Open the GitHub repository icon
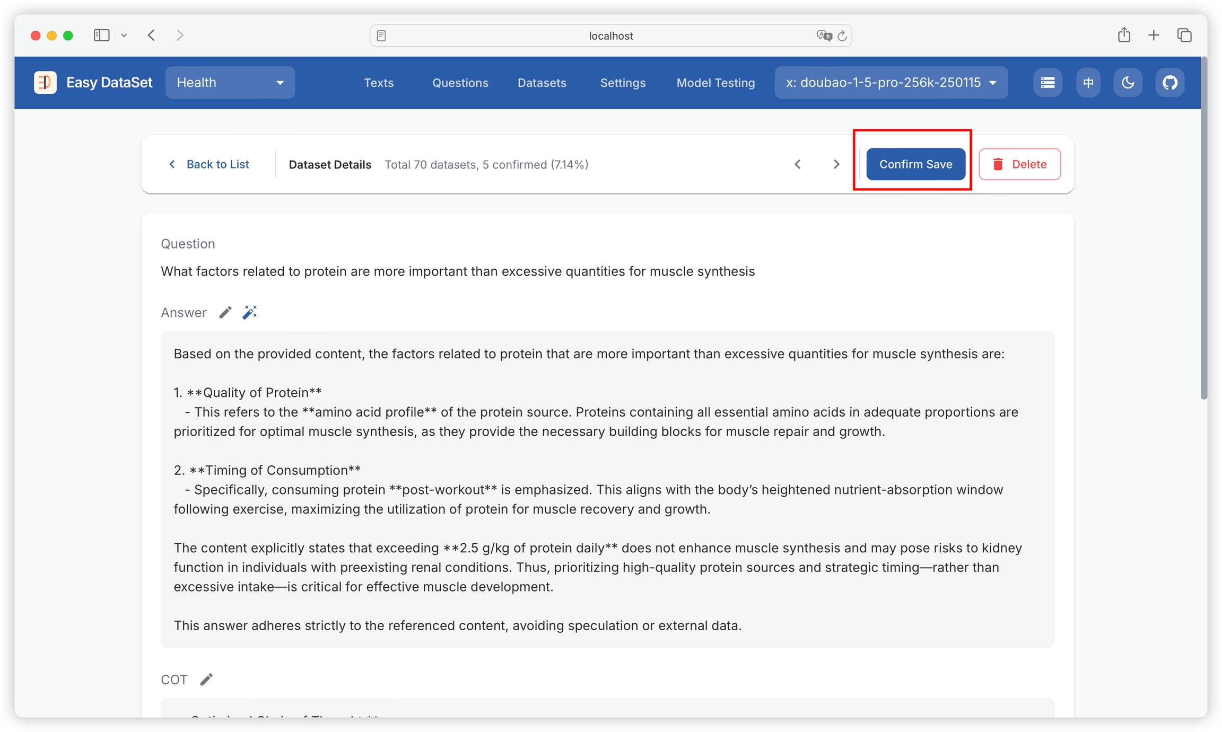The image size is (1222, 732). coord(1169,83)
